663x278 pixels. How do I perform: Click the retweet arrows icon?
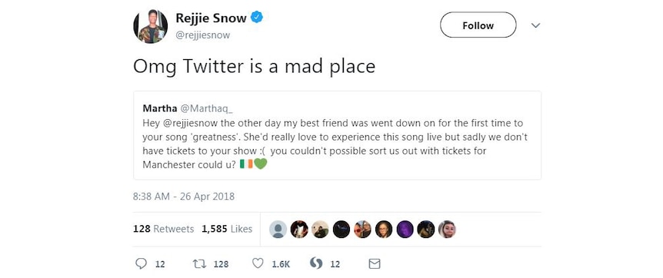198,263
